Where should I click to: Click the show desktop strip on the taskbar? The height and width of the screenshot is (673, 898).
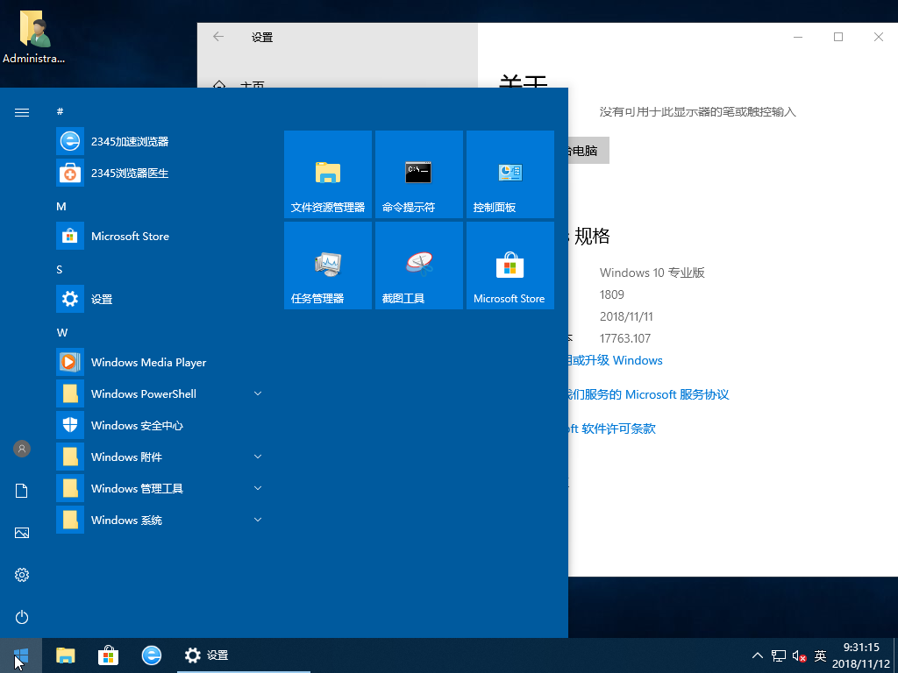(x=895, y=655)
